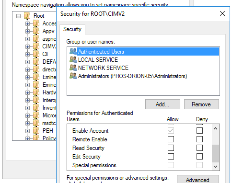Screen dimensions: 232x183
Task: Open Advanced security settings
Action: coord(198,180)
